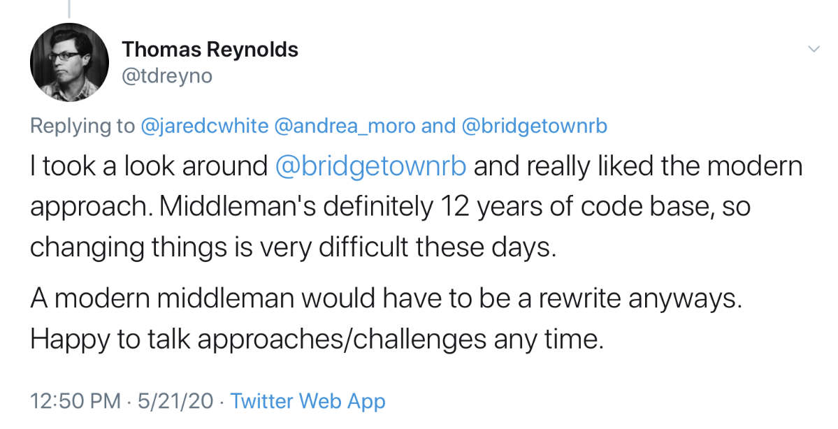Viewport: 838px width, 429px height.
Task: Click the @tdreyno handle
Action: (166, 75)
